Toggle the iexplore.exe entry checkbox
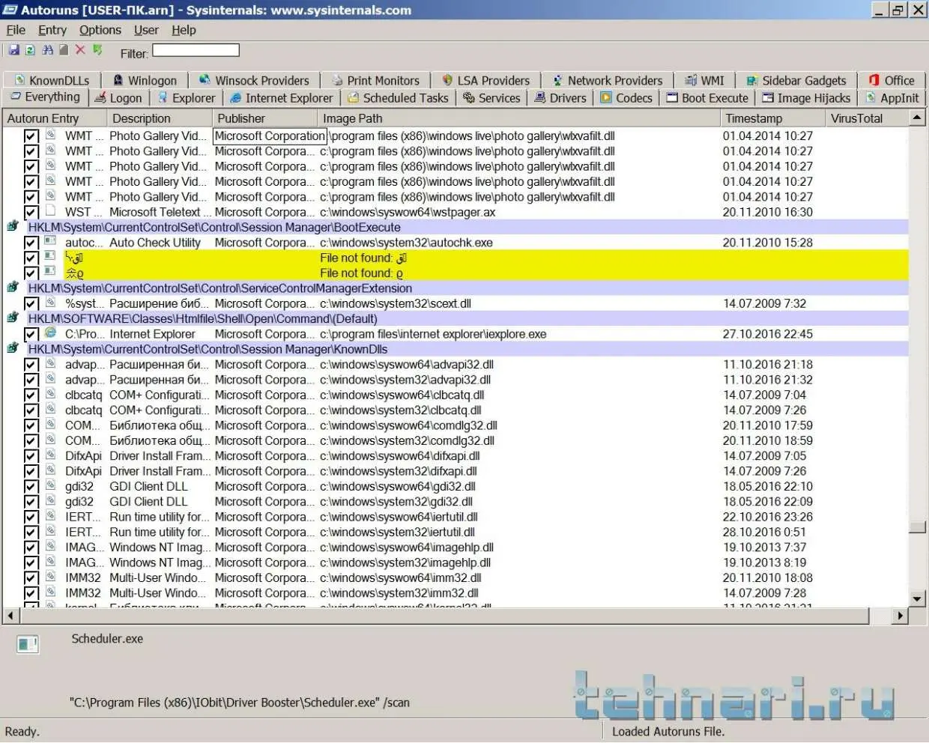The image size is (929, 743). tap(31, 334)
